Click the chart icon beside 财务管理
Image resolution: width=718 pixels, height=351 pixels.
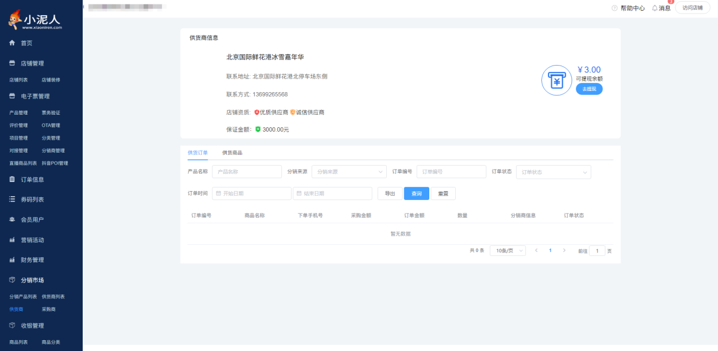[x=12, y=260]
